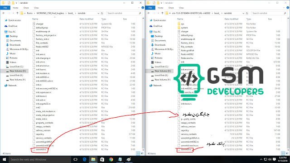The height and width of the screenshot is (163, 290).
Task: Select ueventd.rc file in right window
Action: click(x=186, y=149)
